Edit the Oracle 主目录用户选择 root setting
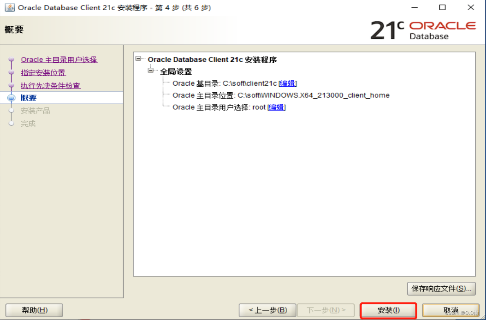The width and height of the screenshot is (486, 320). tap(277, 107)
